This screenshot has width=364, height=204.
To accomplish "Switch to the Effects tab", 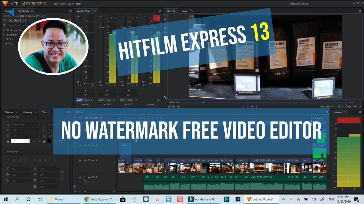I will [x=9, y=112].
